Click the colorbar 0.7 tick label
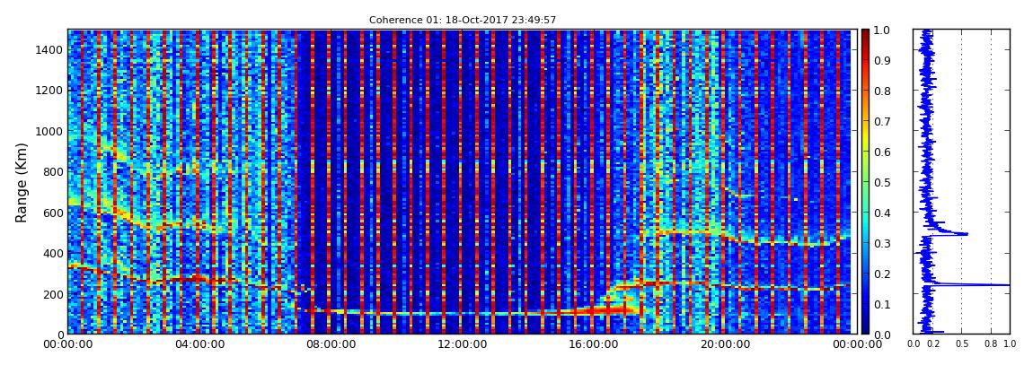The height and width of the screenshot is (365, 1033). (x=881, y=122)
